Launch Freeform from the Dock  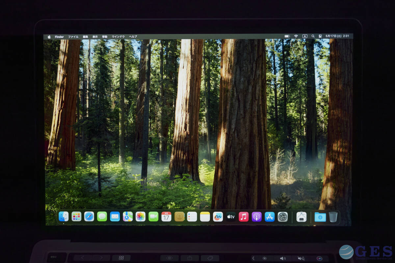(x=218, y=216)
